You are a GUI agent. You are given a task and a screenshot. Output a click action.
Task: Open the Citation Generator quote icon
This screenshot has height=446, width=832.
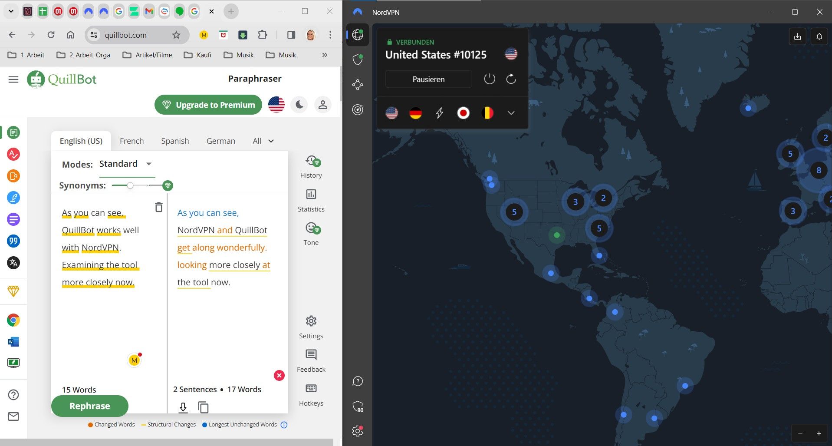[x=13, y=241]
